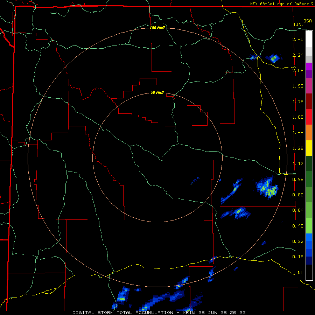The width and height of the screenshot is (315, 315).
Task: Select the 1.76 legend value
Action: click(x=298, y=101)
